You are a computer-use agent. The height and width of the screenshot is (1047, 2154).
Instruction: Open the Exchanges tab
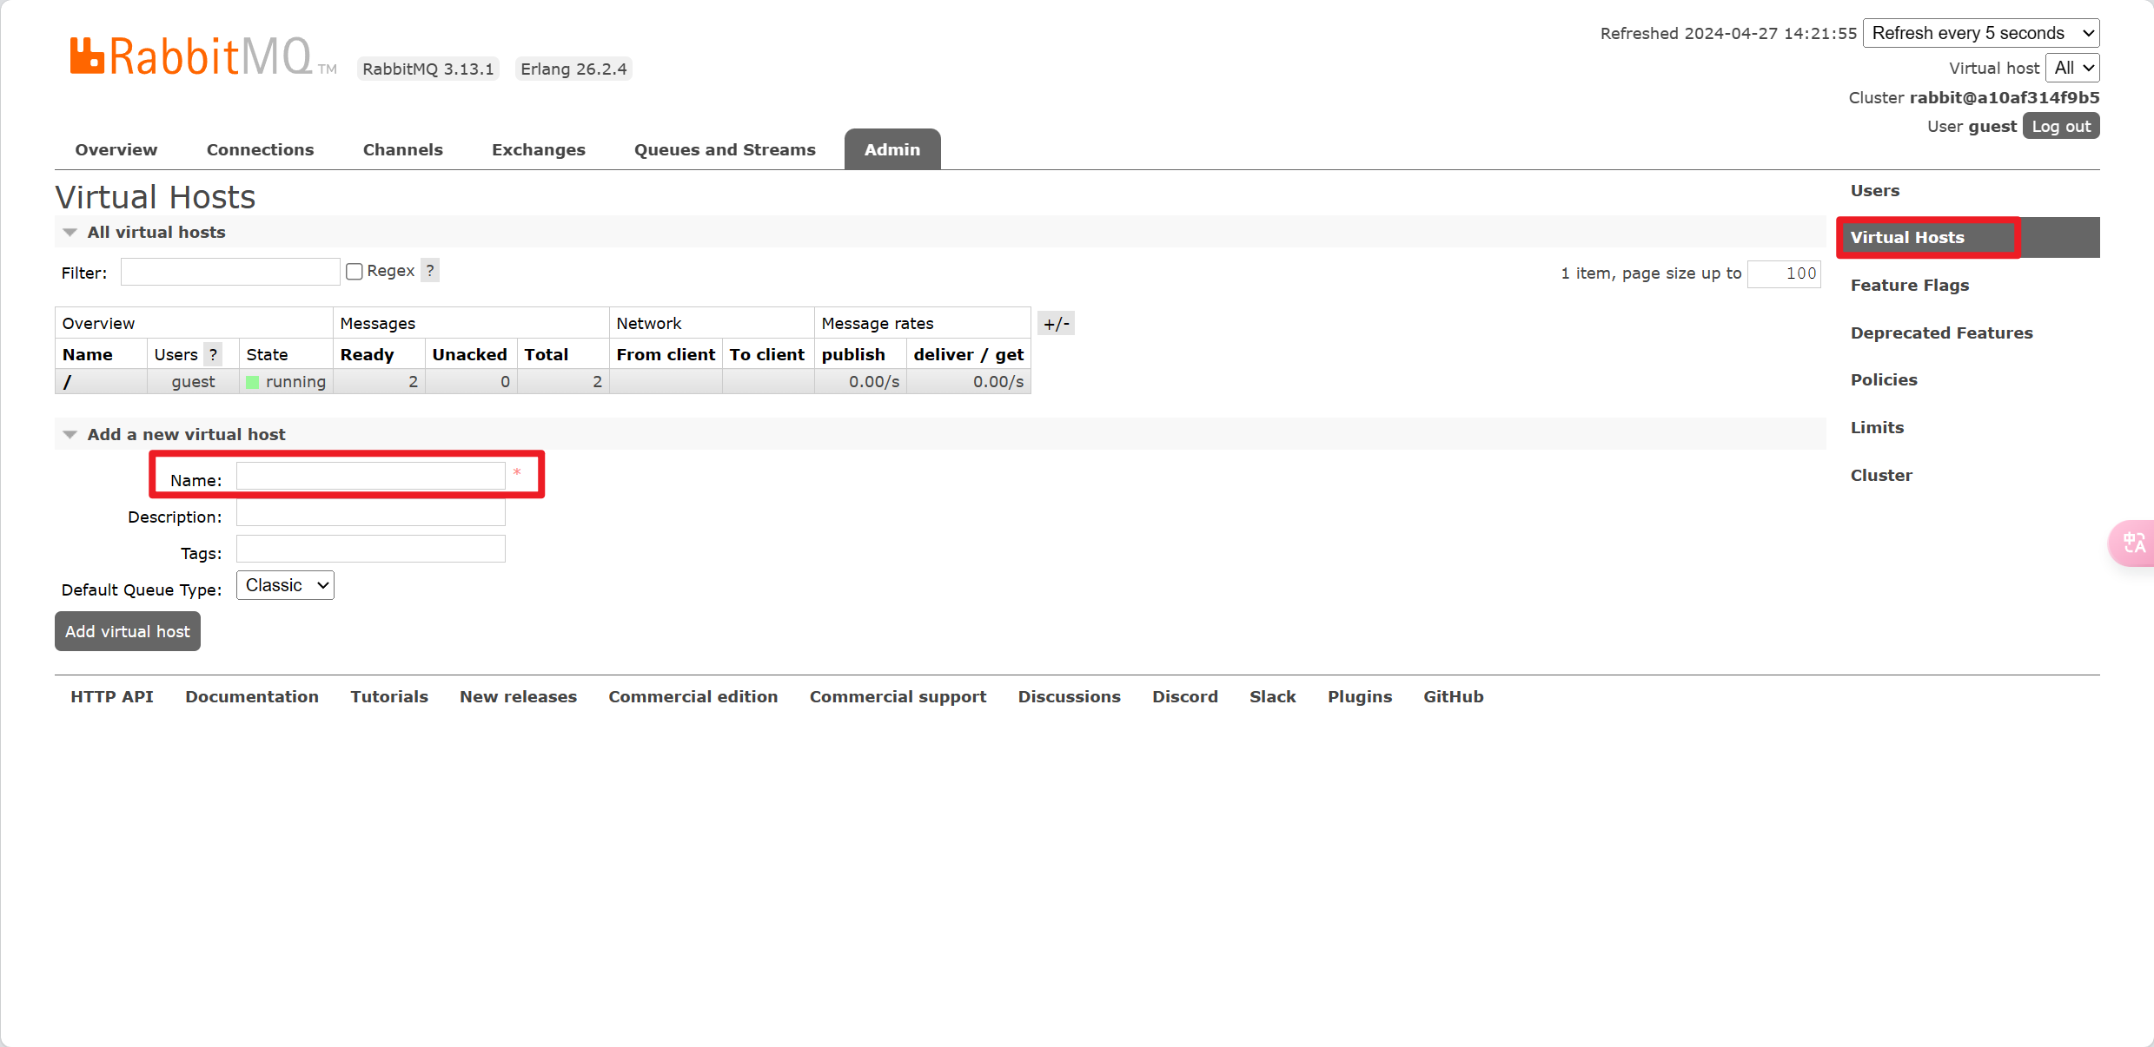[x=538, y=149]
